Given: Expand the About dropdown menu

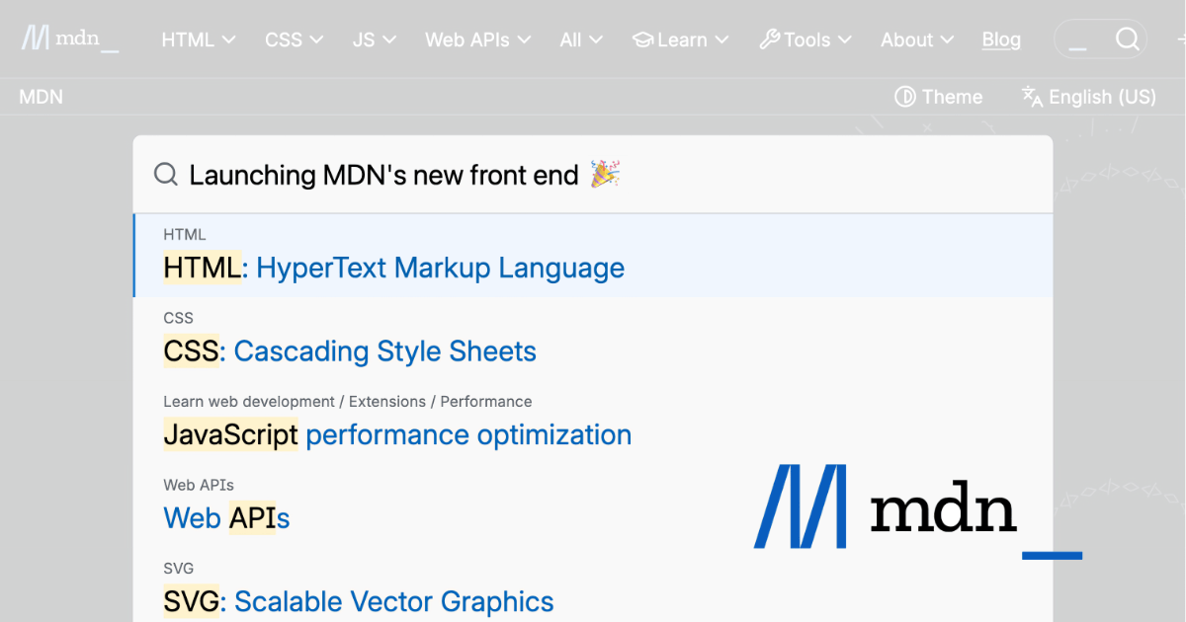Looking at the screenshot, I should (915, 39).
